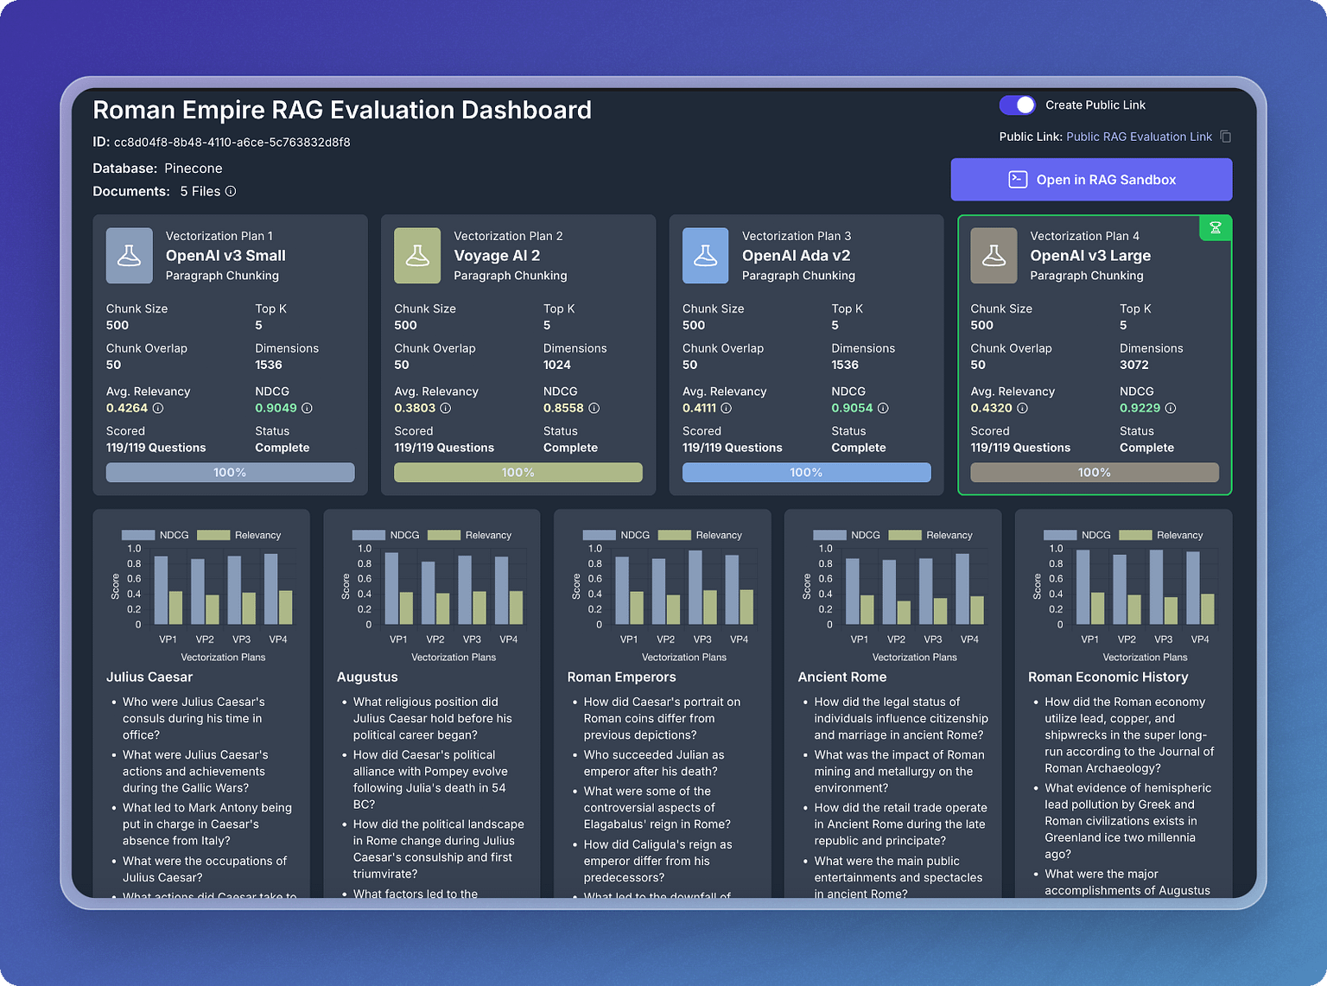Click the flask icon on OpenAI v3 Large card
The width and height of the screenshot is (1327, 986).
pyautogui.click(x=994, y=256)
